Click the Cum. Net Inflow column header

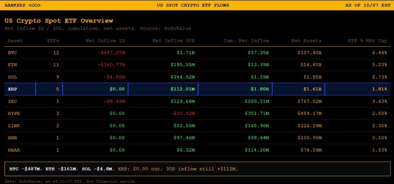pyautogui.click(x=246, y=41)
